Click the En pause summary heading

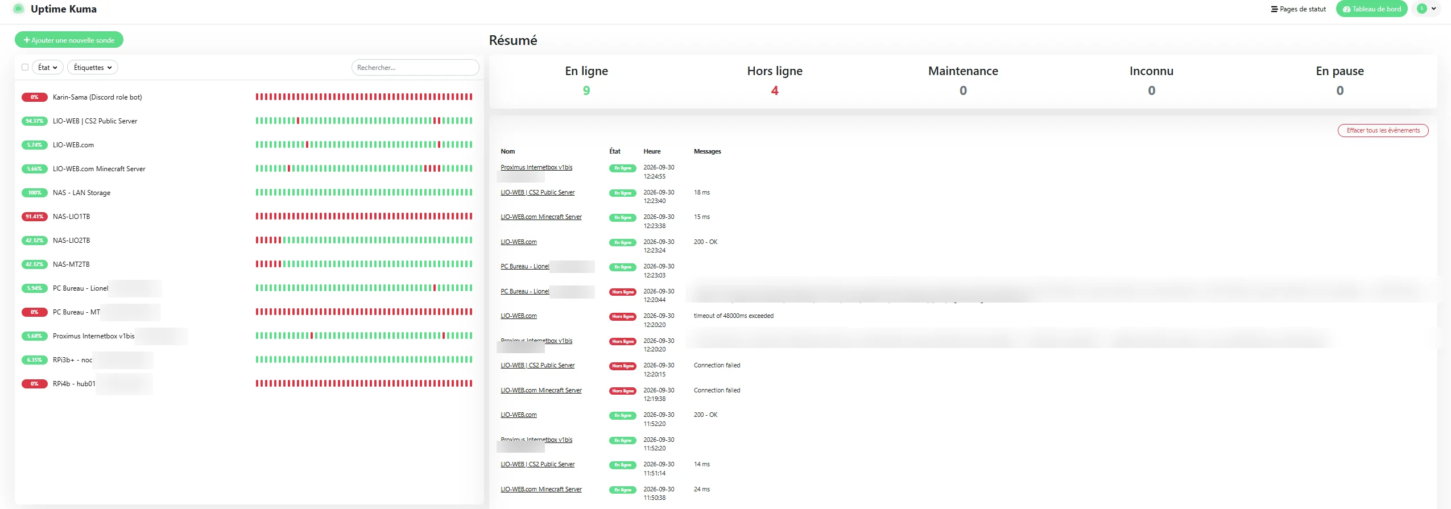1340,71
